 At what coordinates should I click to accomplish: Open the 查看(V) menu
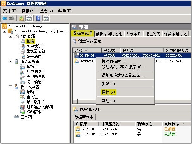click(x=46, y=11)
